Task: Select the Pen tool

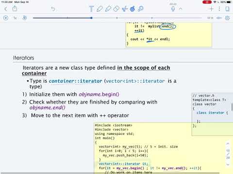Action: point(100,9)
